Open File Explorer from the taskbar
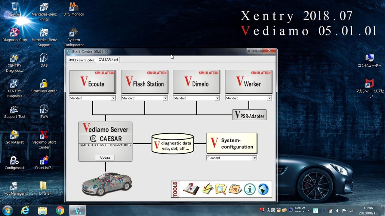 click(x=42, y=211)
